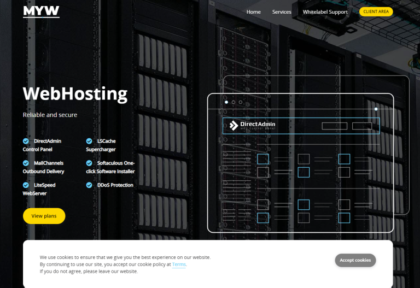Open the Terms cookie policy link
The height and width of the screenshot is (288, 420).
tap(179, 265)
